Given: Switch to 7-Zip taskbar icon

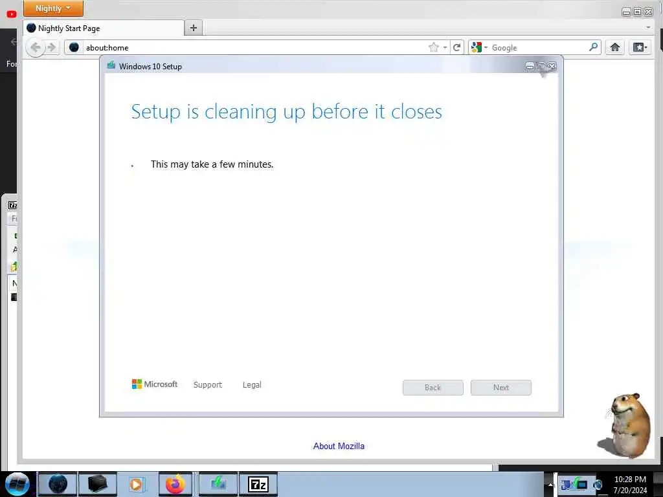Looking at the screenshot, I should point(258,484).
